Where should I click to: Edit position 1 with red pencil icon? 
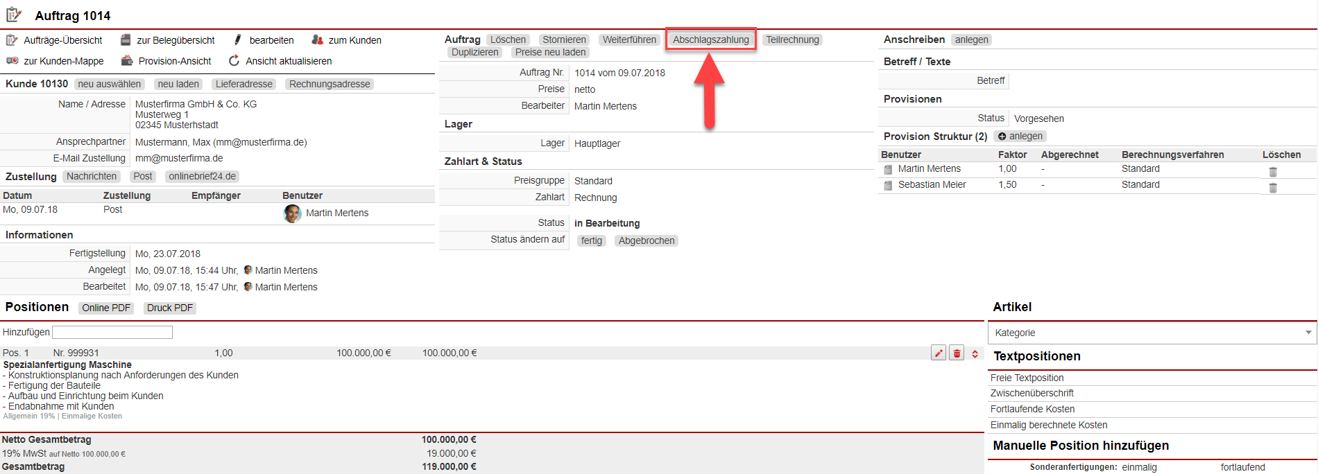pos(939,353)
